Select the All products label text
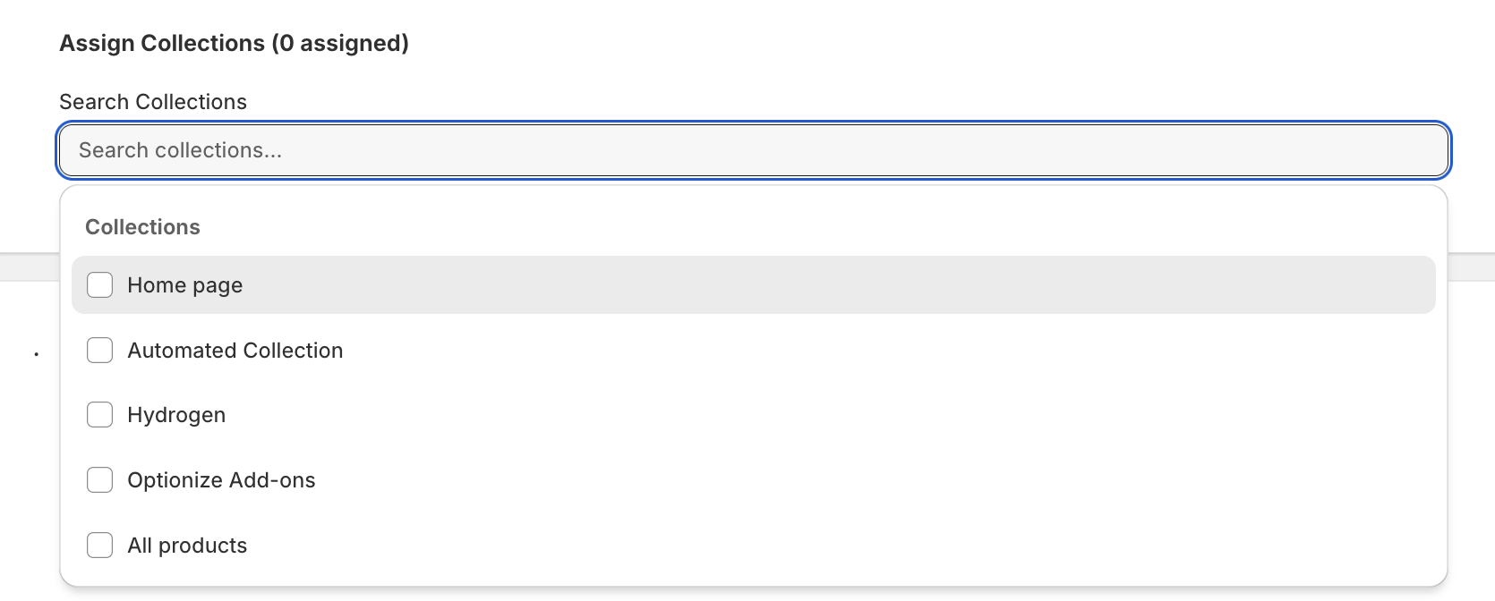The width and height of the screenshot is (1495, 601). [x=187, y=546]
